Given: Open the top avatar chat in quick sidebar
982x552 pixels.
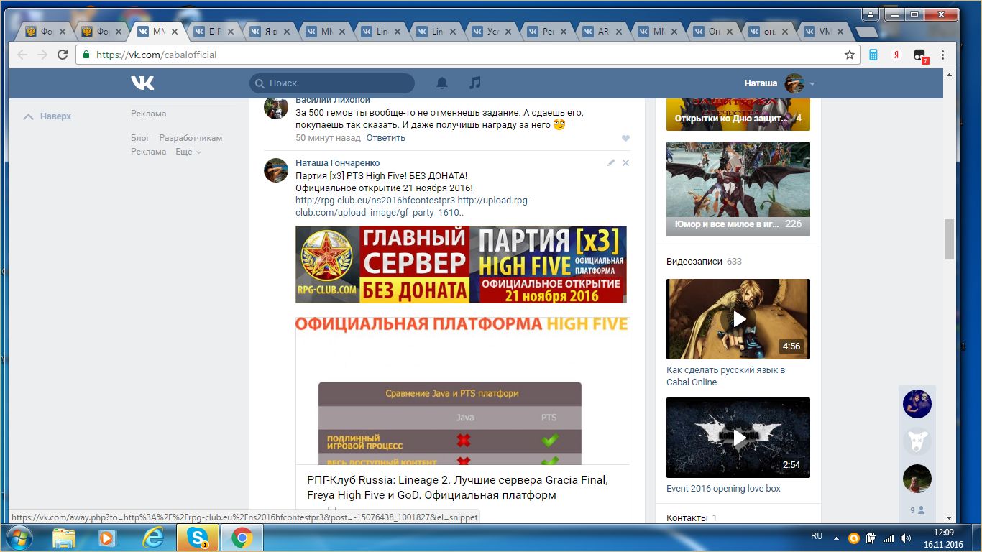Looking at the screenshot, I should click(x=917, y=404).
